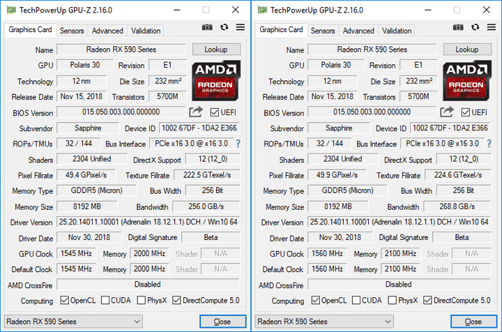
Task: Click BIOS Version field in right window
Action: [x=372, y=112]
